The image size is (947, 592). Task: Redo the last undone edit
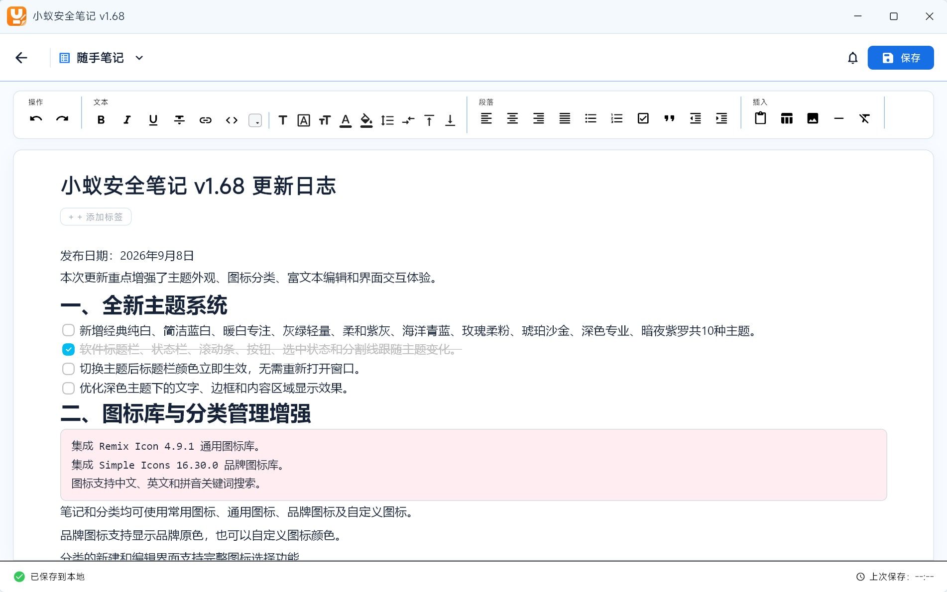pos(62,119)
